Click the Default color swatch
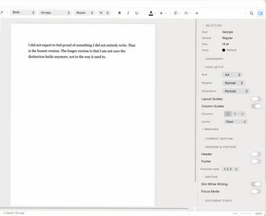 pyautogui.click(x=224, y=50)
